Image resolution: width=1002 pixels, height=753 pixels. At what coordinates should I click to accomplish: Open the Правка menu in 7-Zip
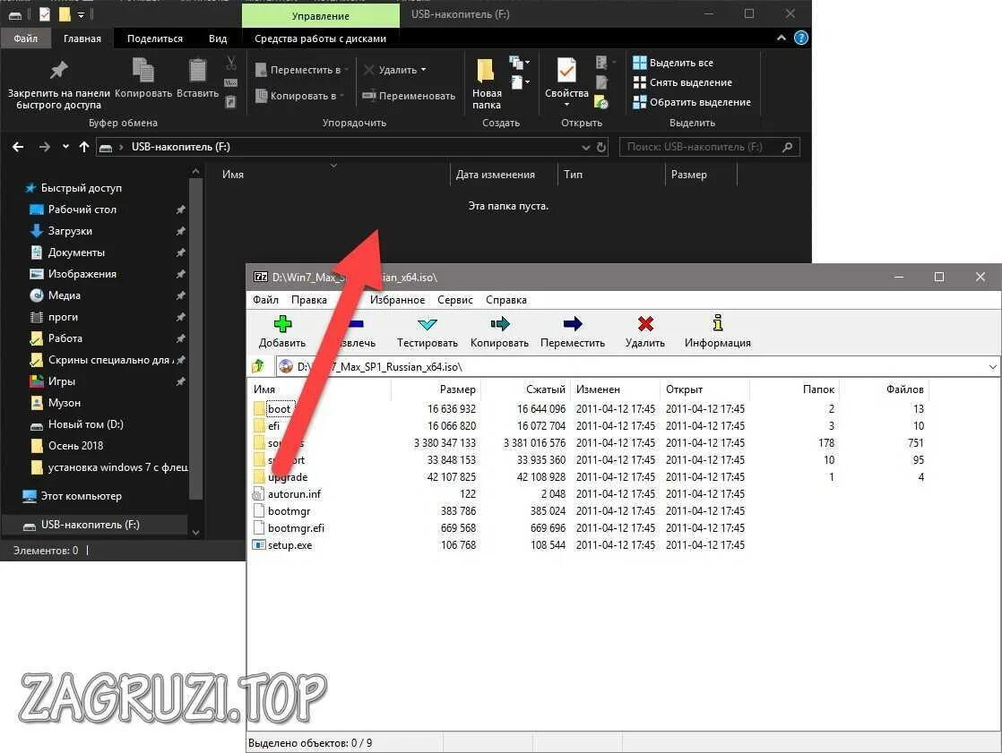[309, 300]
